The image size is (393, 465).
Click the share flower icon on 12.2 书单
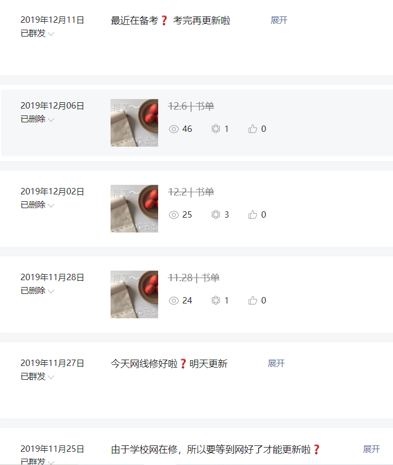[216, 214]
